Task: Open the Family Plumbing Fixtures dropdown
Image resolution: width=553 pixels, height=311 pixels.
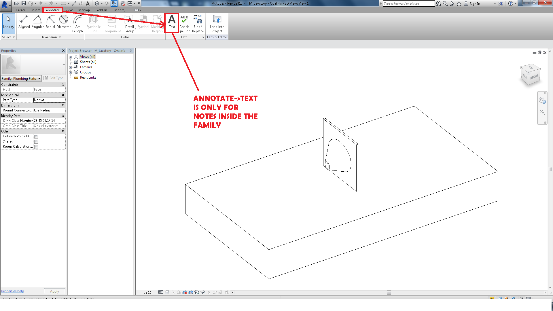Action: [x=39, y=78]
